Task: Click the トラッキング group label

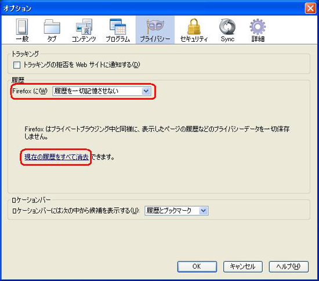Action: point(25,54)
